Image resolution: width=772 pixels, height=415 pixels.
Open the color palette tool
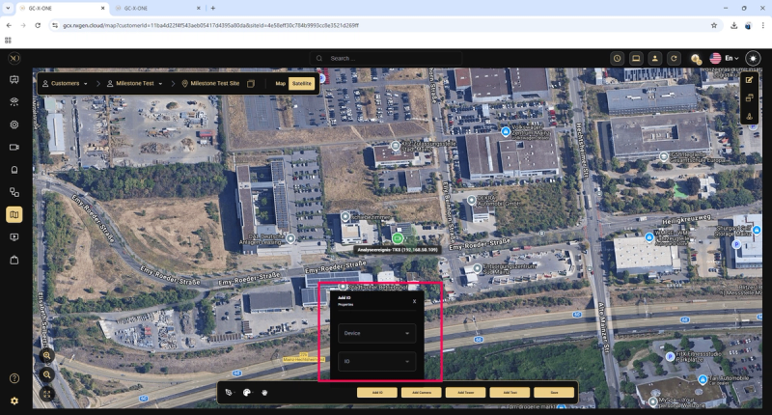tap(247, 393)
